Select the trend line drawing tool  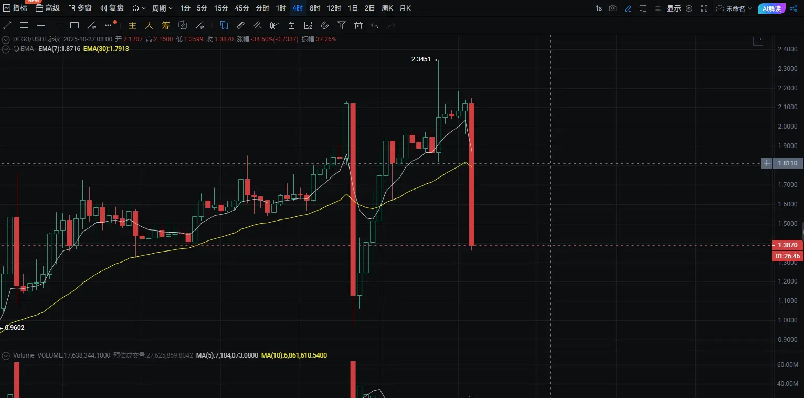[7, 25]
